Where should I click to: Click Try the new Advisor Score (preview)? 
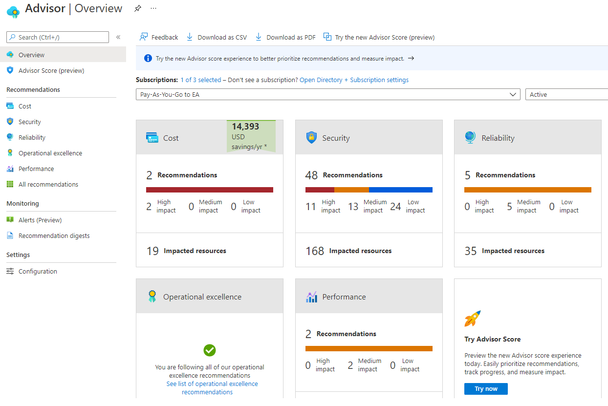click(x=379, y=37)
